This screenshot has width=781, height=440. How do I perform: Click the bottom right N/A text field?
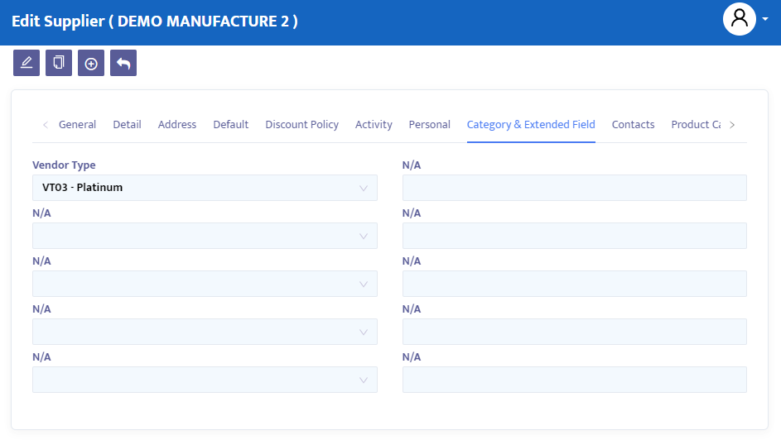pos(574,380)
